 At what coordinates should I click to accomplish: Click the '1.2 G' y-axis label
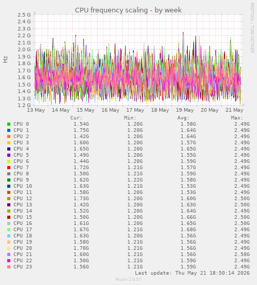click(24, 106)
